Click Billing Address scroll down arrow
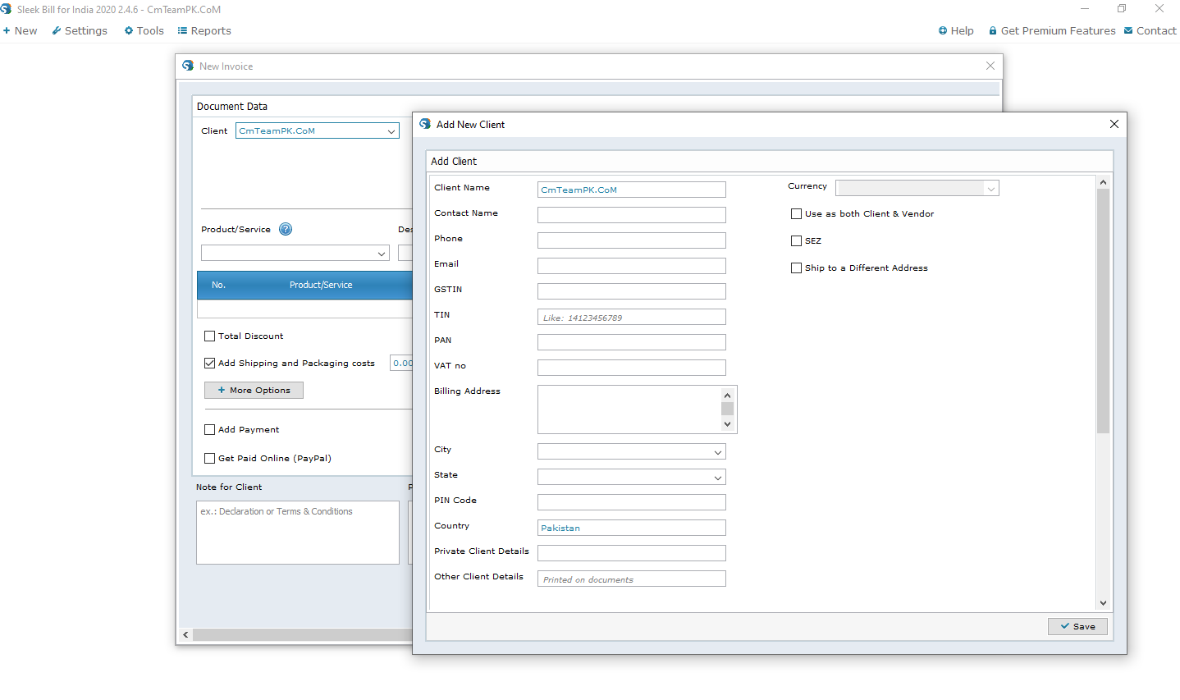This screenshot has height=700, width=1180. click(727, 424)
